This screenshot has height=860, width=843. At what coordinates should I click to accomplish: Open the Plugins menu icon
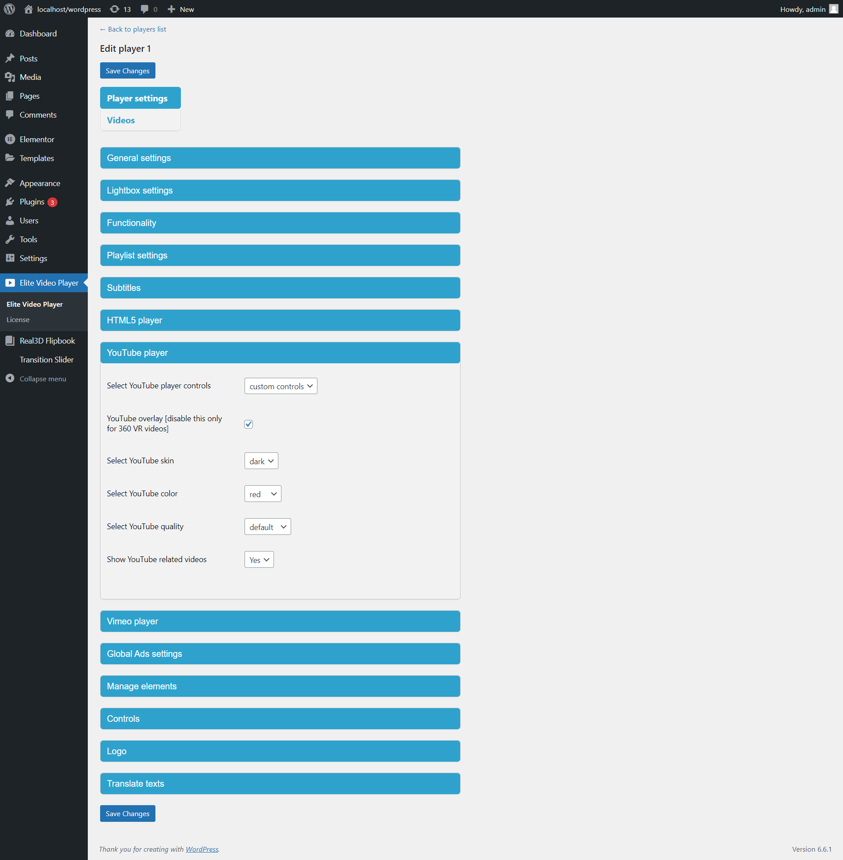(x=10, y=202)
